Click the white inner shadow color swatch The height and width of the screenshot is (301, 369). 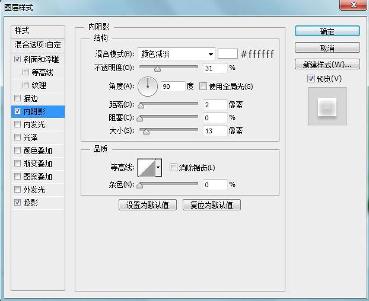point(228,54)
